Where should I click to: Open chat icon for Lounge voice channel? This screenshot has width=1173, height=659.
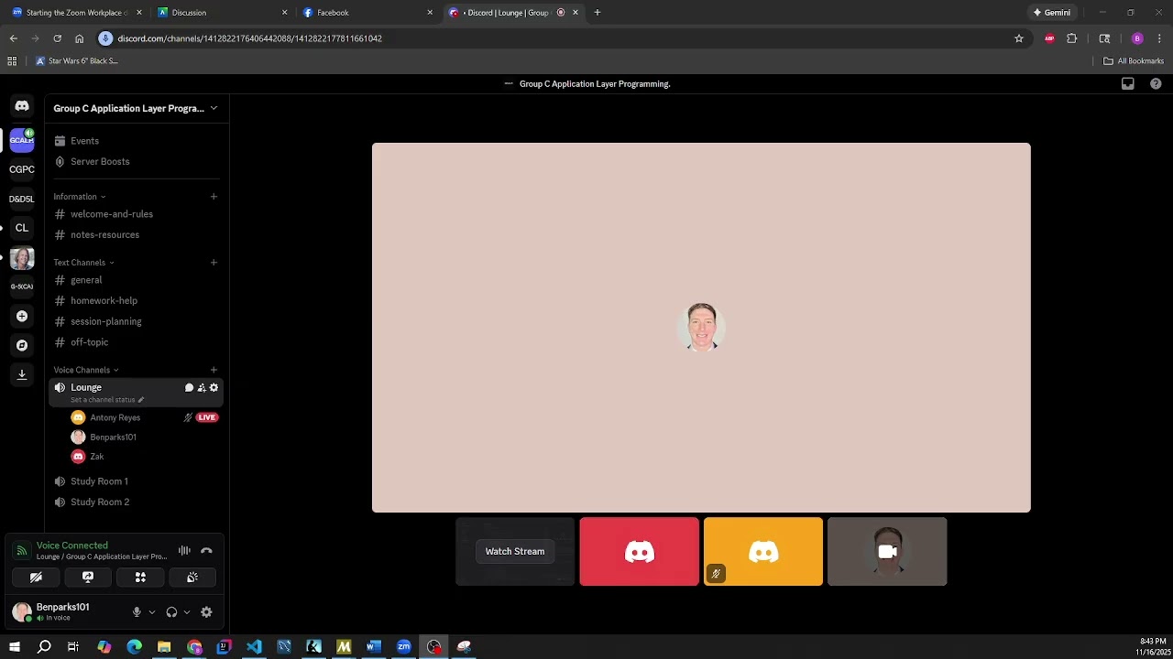[189, 388]
